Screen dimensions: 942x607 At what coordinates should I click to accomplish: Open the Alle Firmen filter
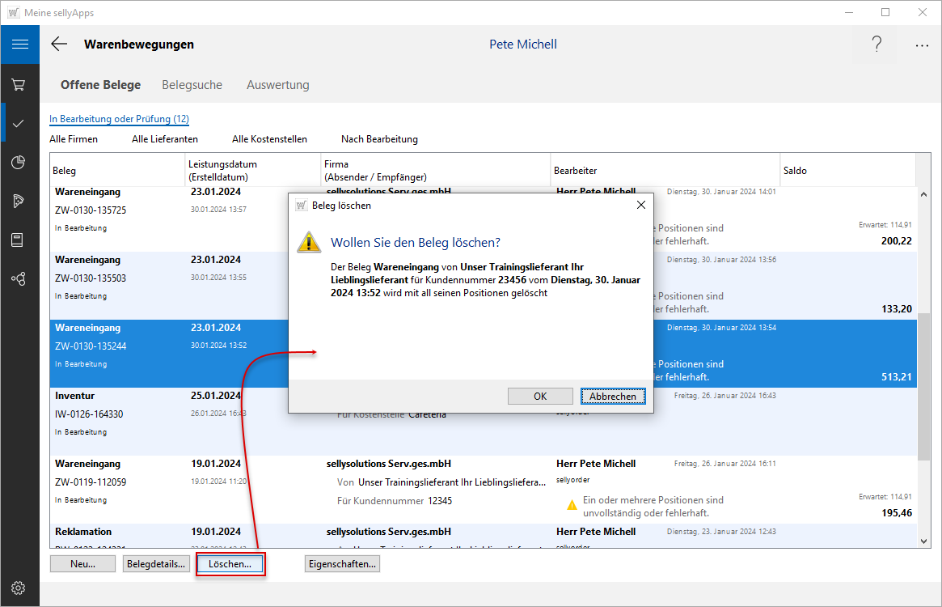point(74,139)
